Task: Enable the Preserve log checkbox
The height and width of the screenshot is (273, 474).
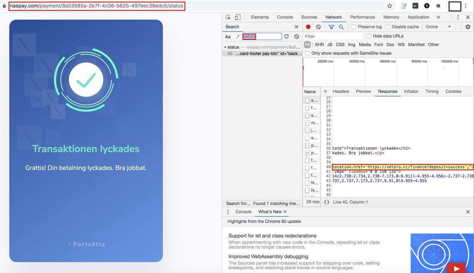Action: coord(353,26)
